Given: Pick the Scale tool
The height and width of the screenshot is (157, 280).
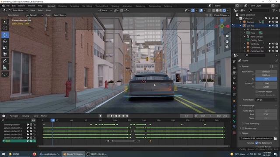Looking at the screenshot, I should pos(5,48).
